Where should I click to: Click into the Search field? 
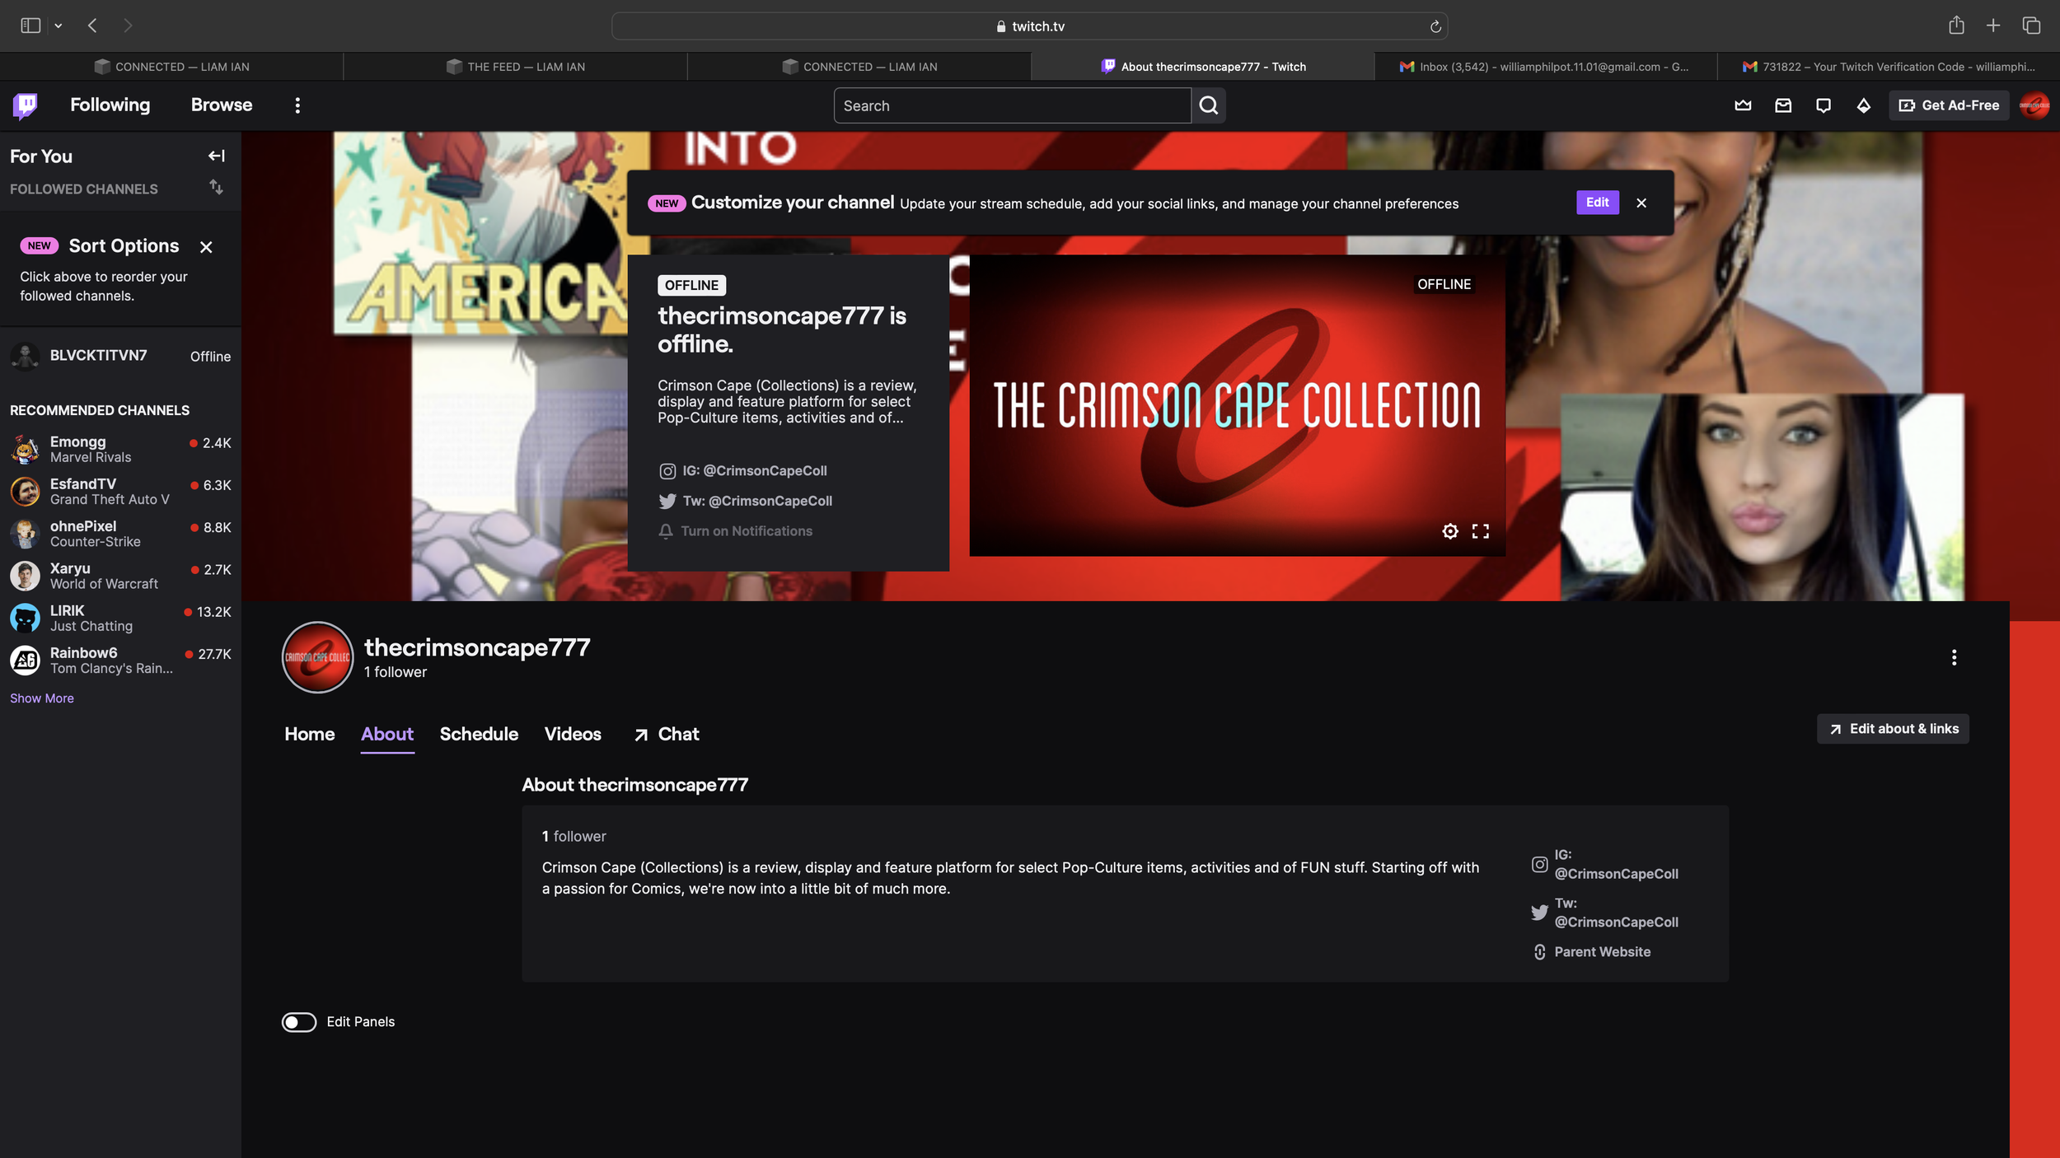[x=1012, y=105]
